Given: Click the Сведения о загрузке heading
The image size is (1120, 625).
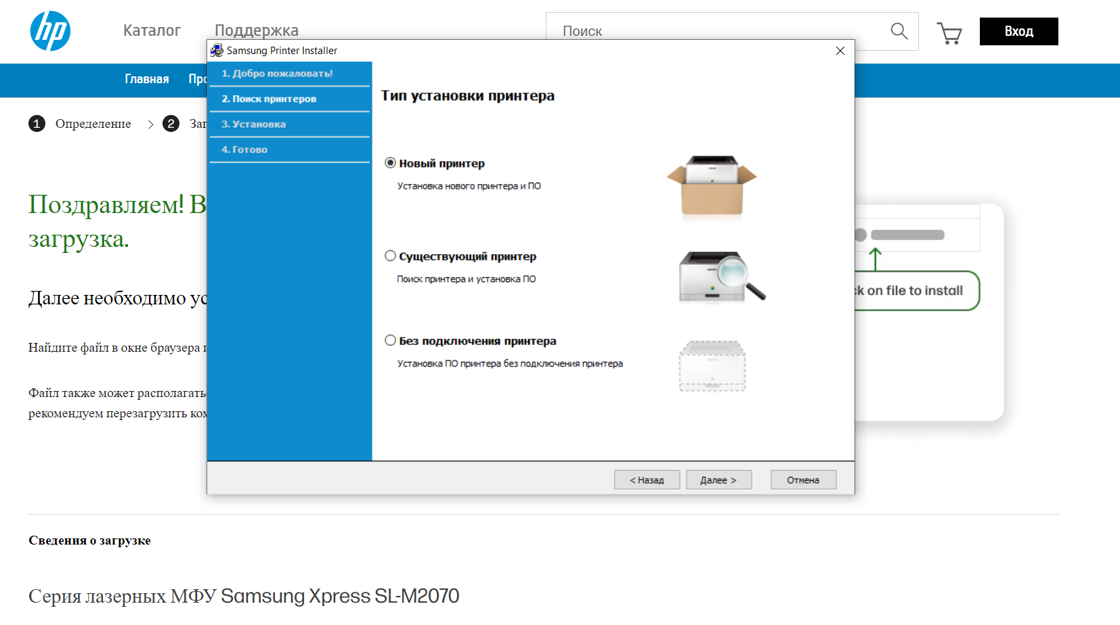Looking at the screenshot, I should (x=89, y=540).
